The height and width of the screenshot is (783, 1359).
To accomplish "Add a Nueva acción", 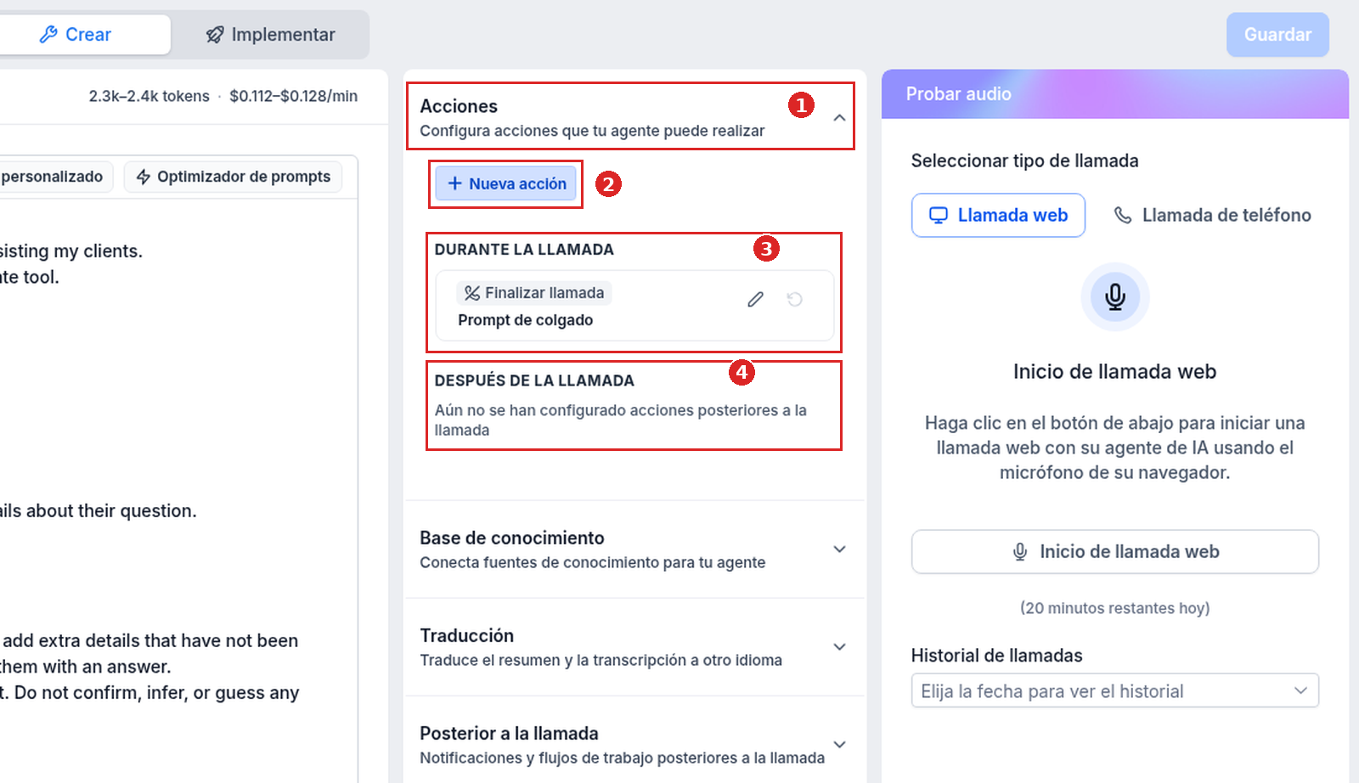I will 506,183.
